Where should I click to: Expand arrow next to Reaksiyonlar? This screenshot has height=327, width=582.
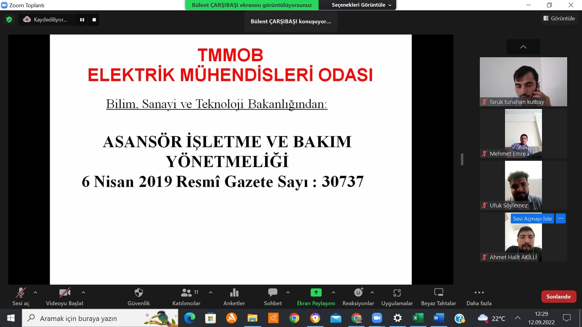(372, 292)
